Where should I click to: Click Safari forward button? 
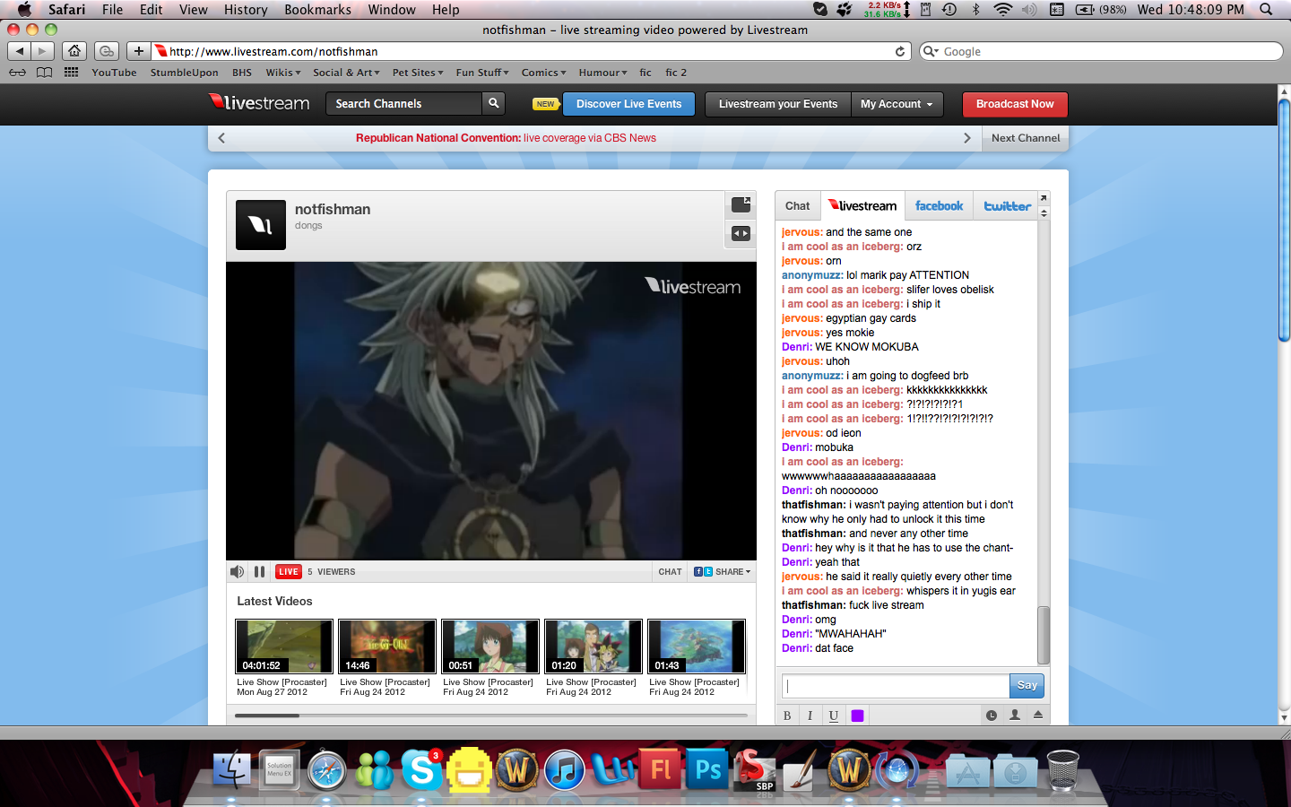pos(42,51)
